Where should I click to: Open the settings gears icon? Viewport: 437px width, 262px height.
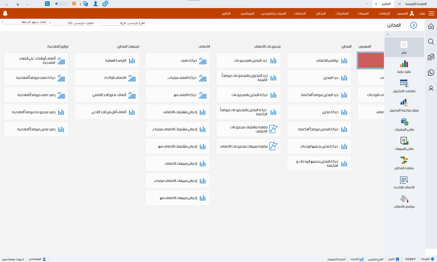105,4
